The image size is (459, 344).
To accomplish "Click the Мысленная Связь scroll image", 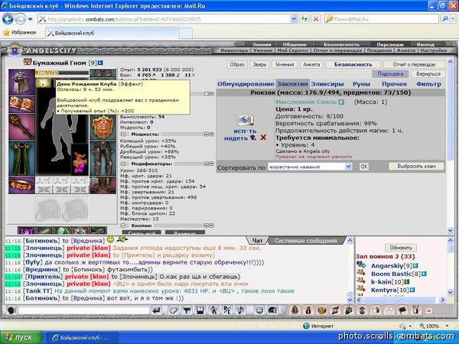I will [x=246, y=120].
